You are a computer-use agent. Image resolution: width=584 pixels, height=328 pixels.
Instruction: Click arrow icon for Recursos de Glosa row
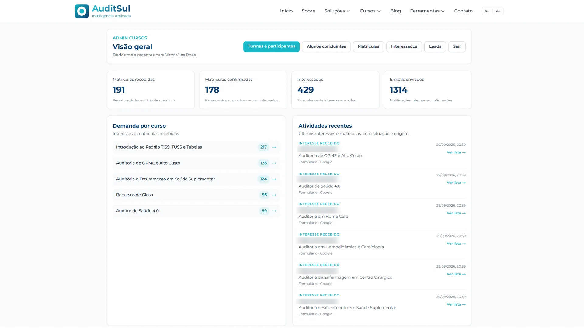[274, 195]
